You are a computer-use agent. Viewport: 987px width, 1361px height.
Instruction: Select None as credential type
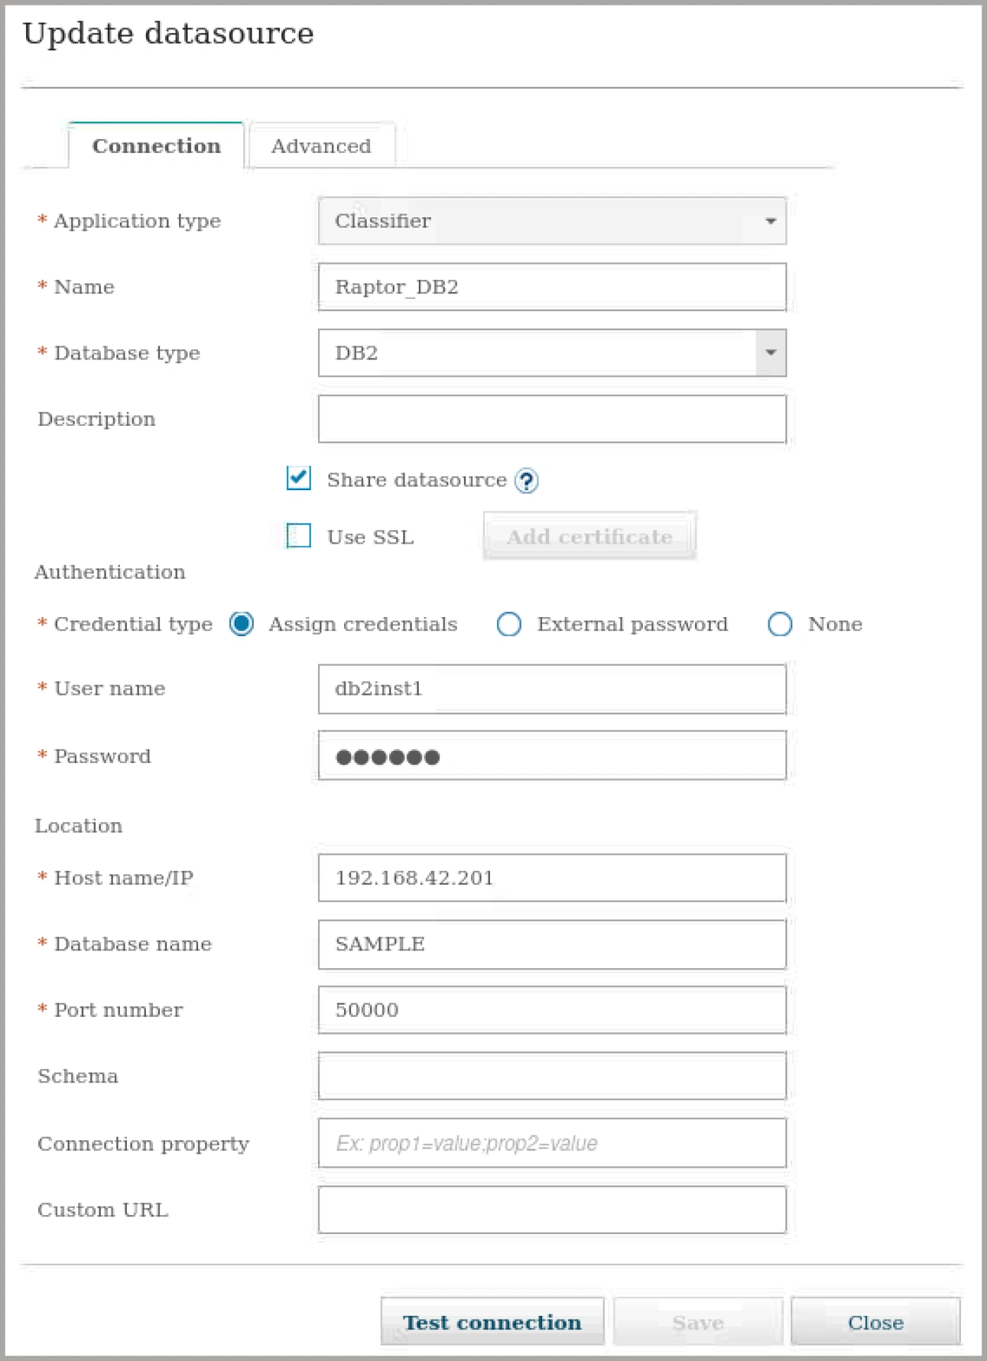[x=780, y=624]
